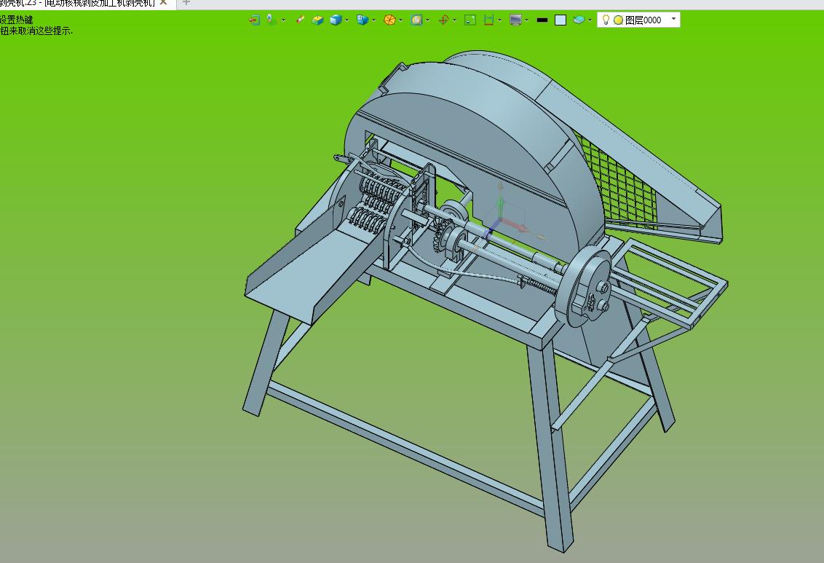
Task: Expand the monitor display icon's dropdown arrow
Action: 526,20
